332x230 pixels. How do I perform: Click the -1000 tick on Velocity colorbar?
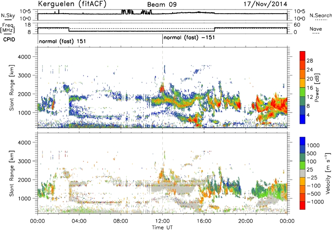315,202
